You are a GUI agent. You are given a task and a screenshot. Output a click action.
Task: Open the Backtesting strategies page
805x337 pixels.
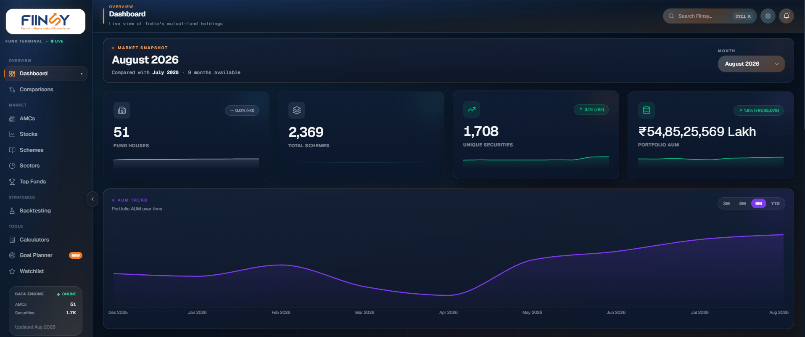[45, 211]
